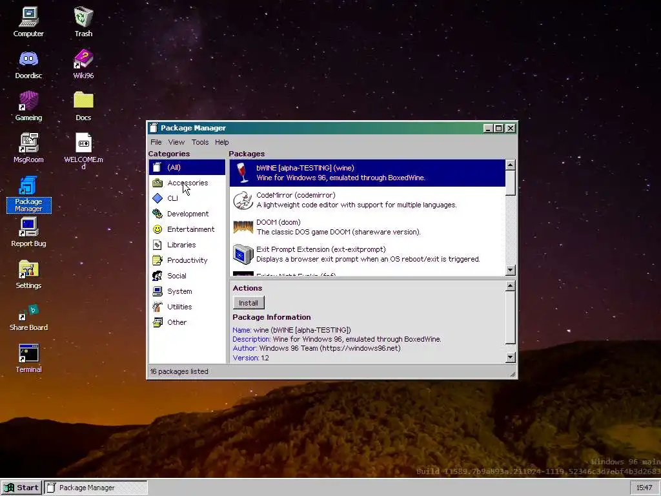This screenshot has height=496, width=661.
Task: Select the Libraries category
Action: tap(187, 245)
